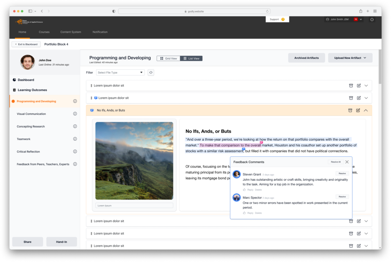Screen dimensions: 391x262
Task: Expand the topmost Lorem ipsum dolor sit row
Action: coord(366,85)
